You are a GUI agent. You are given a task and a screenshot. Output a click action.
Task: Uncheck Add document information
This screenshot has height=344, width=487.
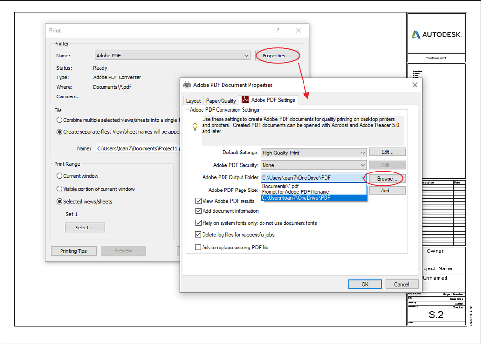pyautogui.click(x=198, y=211)
